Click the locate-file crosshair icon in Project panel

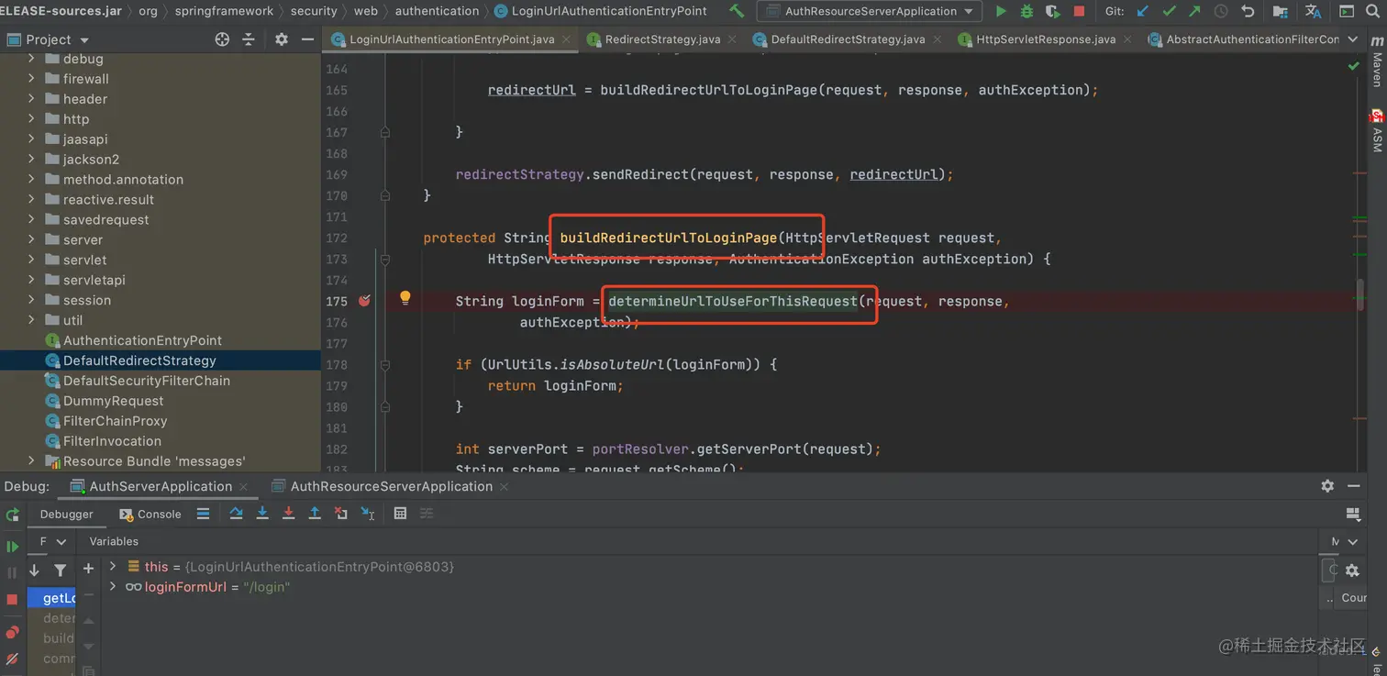click(x=222, y=39)
